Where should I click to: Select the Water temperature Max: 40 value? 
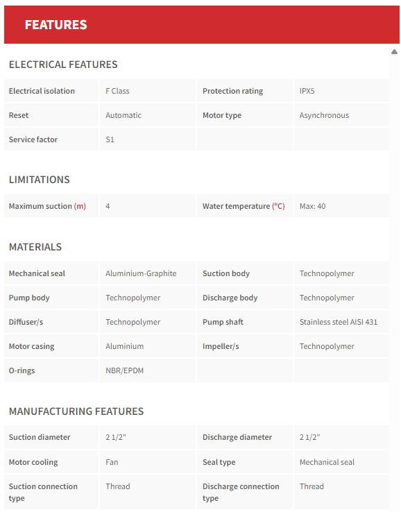point(312,206)
